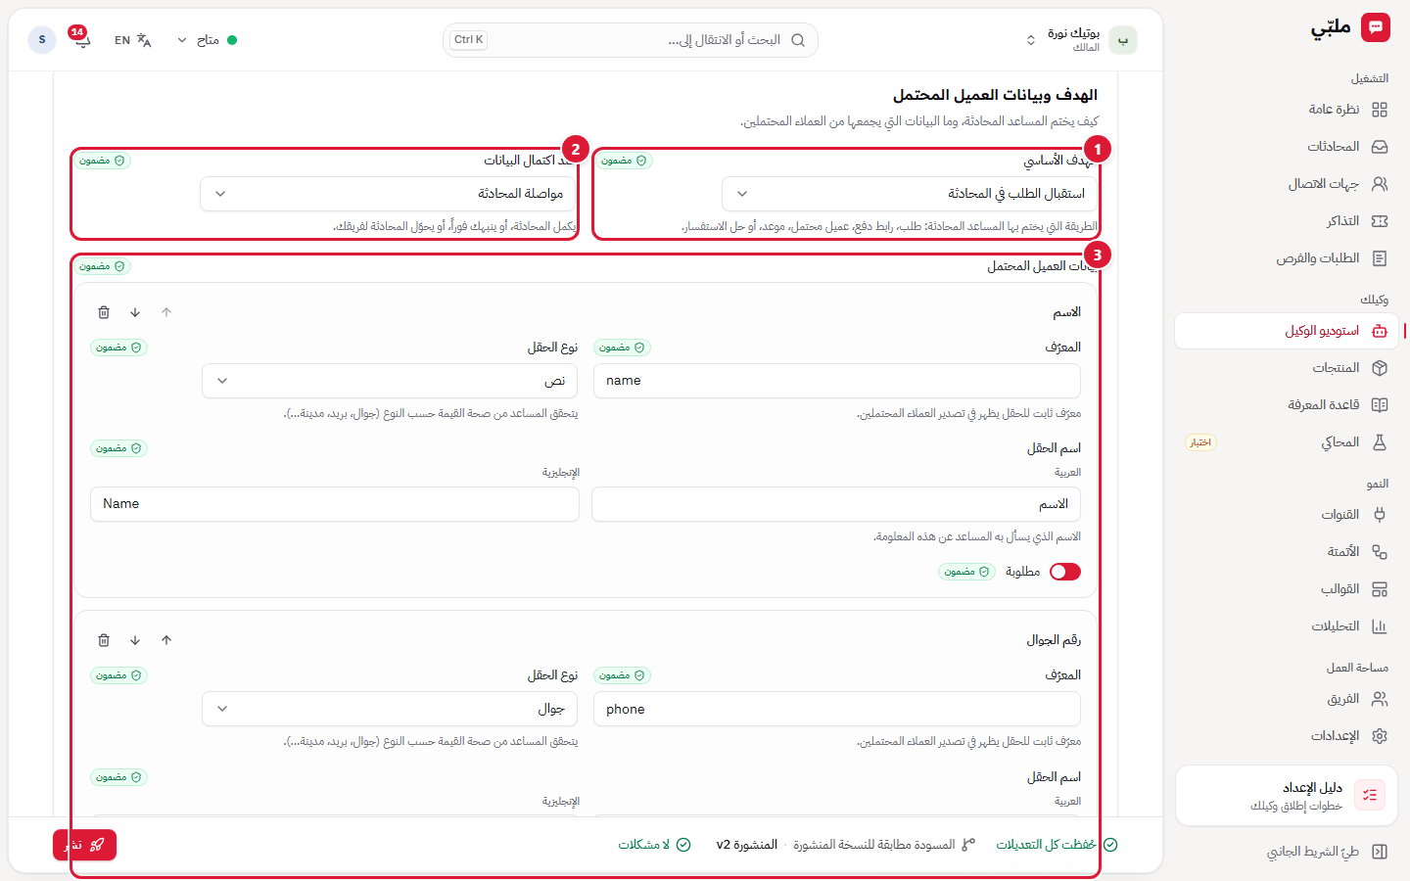Expand the متاح availability status menu
1410x881 pixels.
206,40
